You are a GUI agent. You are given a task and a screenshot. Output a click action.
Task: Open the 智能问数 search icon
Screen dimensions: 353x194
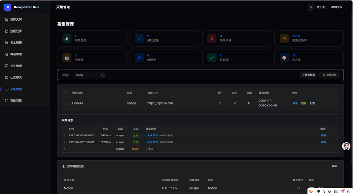[7, 101]
